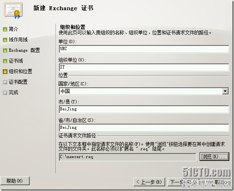Click the 新建 Exchange 证书 wizard title

pyautogui.click(x=63, y=8)
